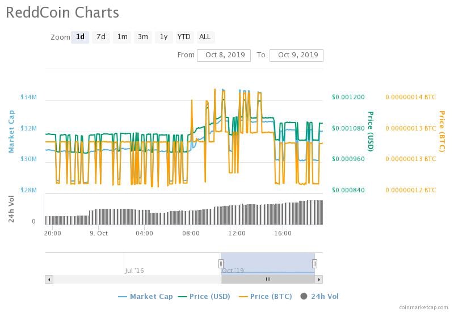Click the 0.00000012 BTC axis label
Viewport: 454px width, 312px height.
click(410, 190)
